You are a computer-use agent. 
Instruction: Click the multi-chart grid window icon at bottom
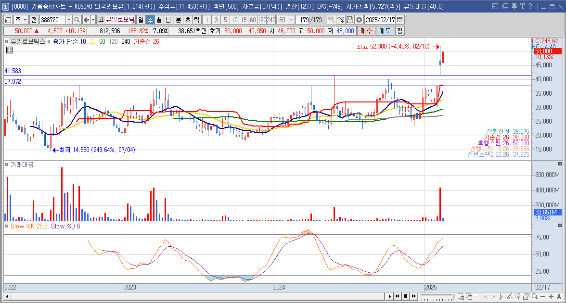pos(461,296)
